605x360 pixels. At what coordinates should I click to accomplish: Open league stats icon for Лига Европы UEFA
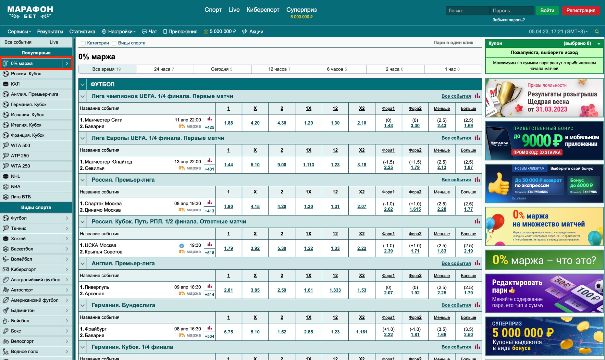(x=477, y=138)
